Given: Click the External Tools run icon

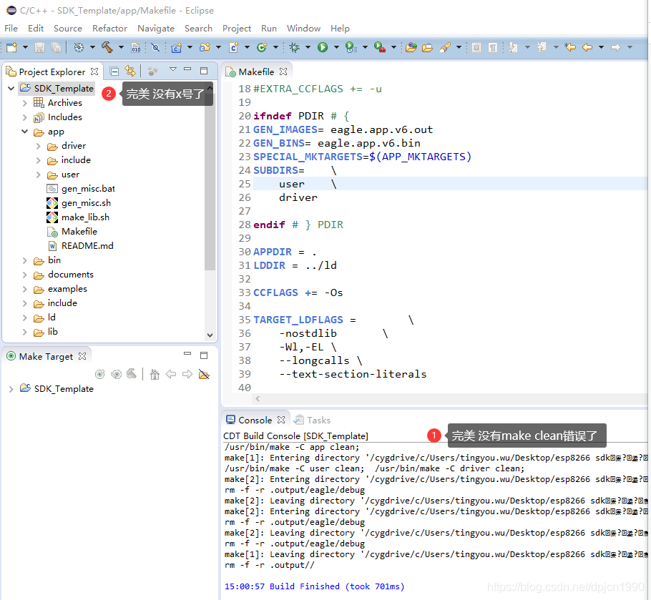Looking at the screenshot, I should [x=379, y=47].
